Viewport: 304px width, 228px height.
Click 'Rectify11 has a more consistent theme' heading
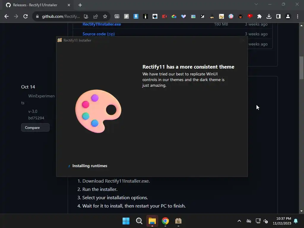[x=188, y=67]
